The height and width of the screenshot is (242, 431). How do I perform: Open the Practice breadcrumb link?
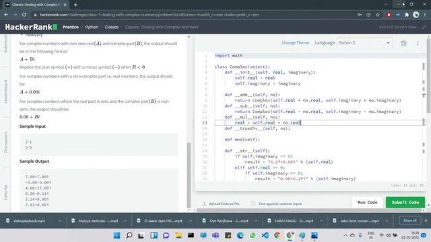(x=71, y=27)
